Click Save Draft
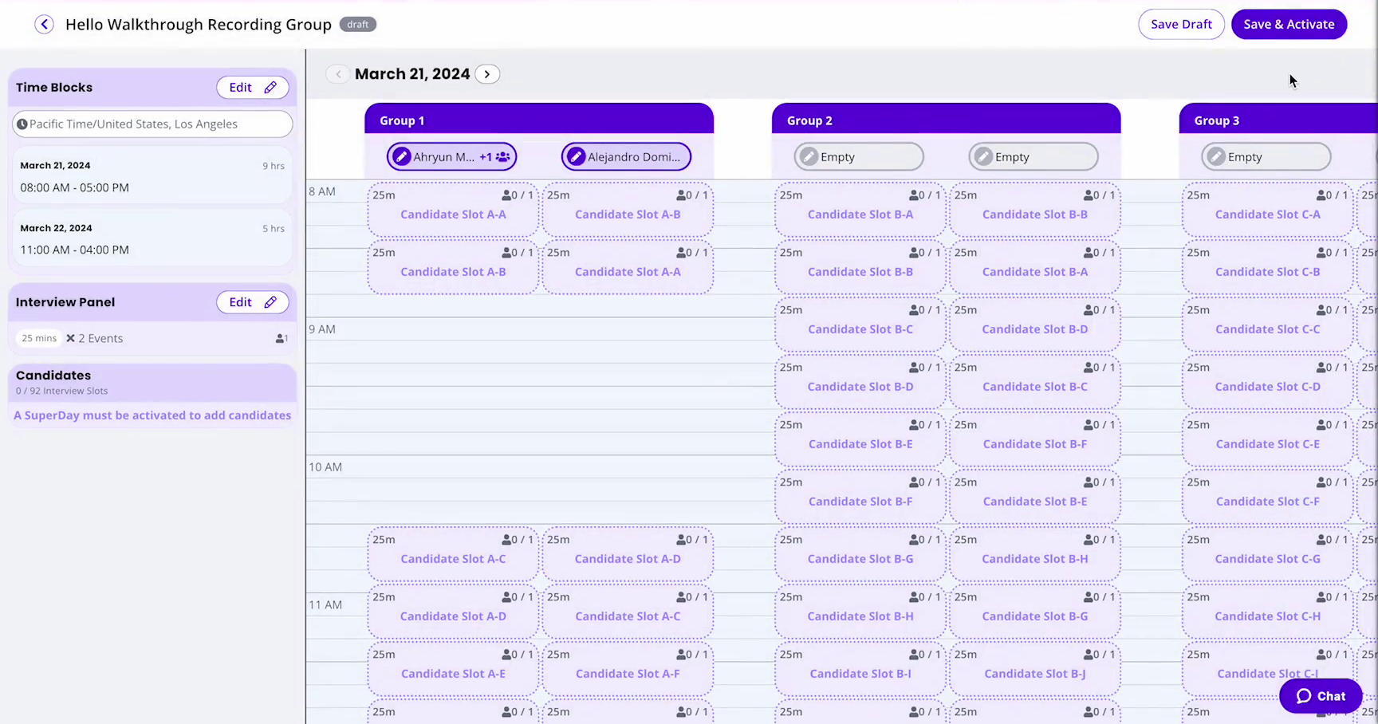 [x=1181, y=24]
